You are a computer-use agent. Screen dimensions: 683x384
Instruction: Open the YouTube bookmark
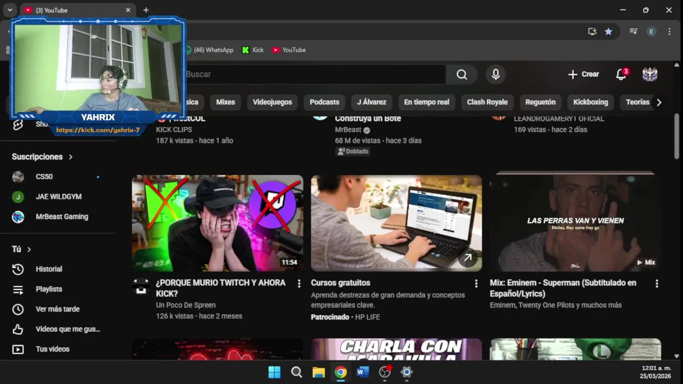pyautogui.click(x=289, y=50)
